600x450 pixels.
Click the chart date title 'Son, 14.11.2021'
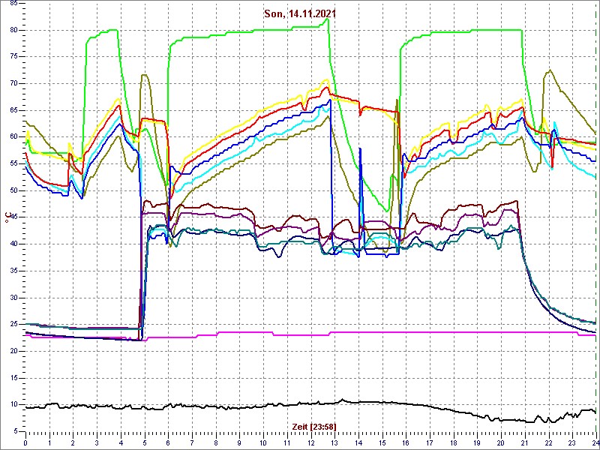point(300,13)
